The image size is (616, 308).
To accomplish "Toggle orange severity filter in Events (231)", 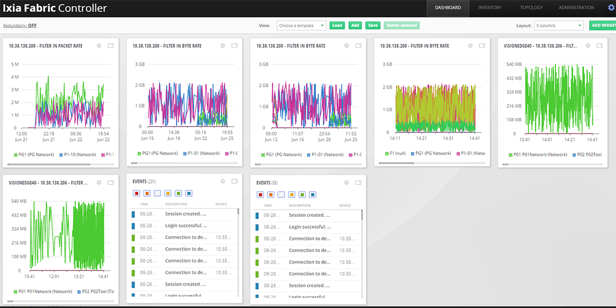I will [x=147, y=193].
